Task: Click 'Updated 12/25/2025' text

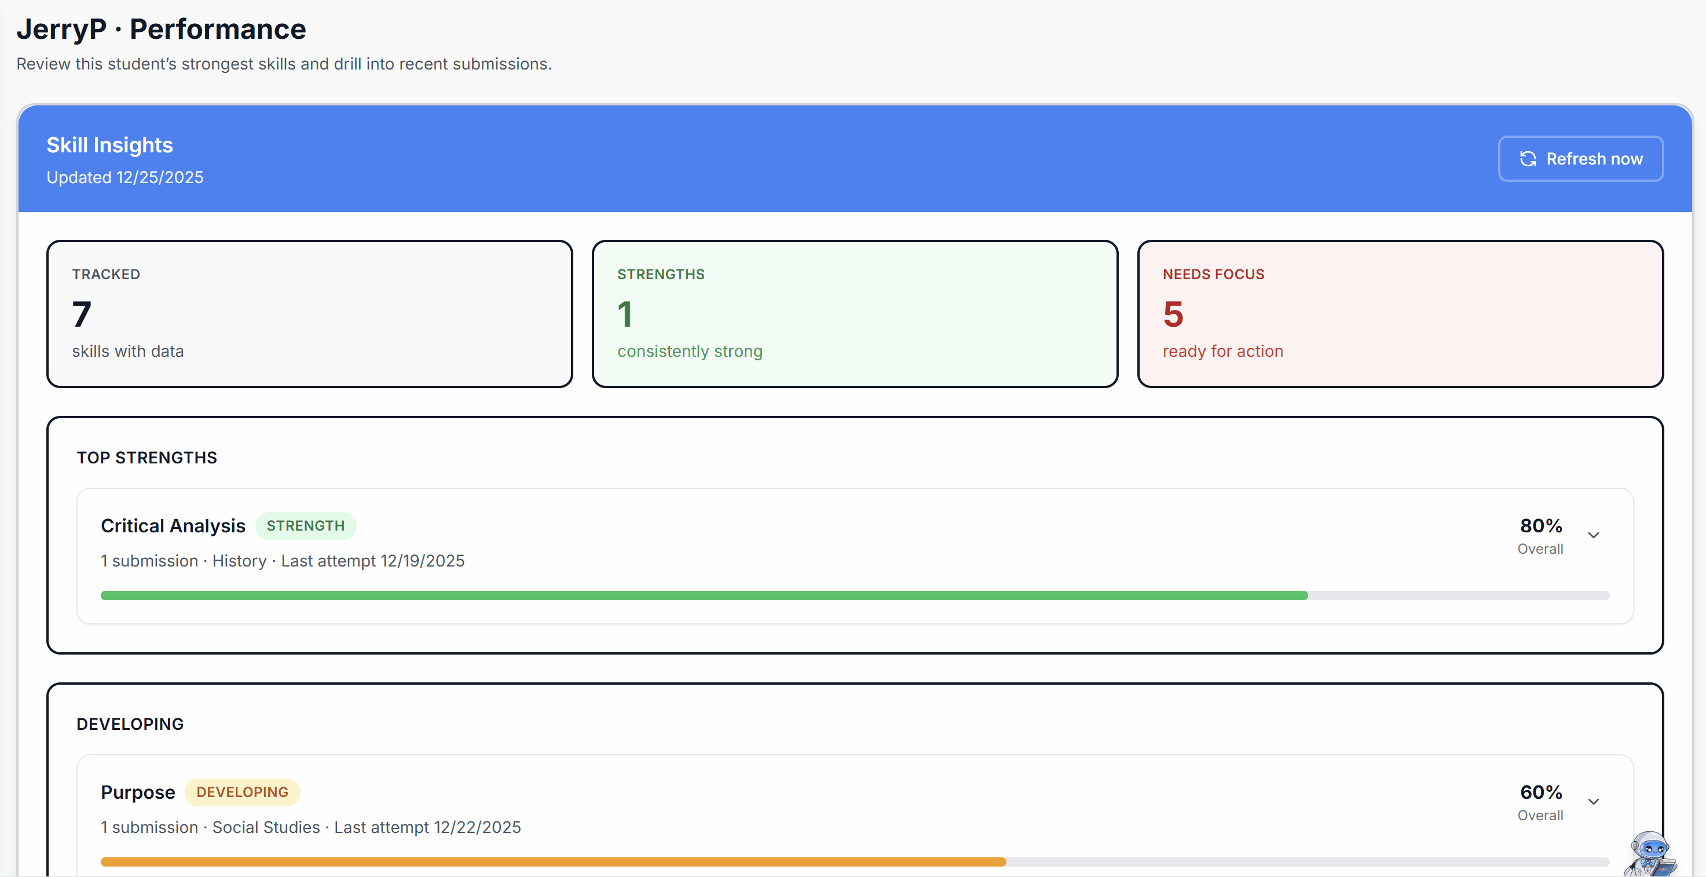Action: (125, 177)
